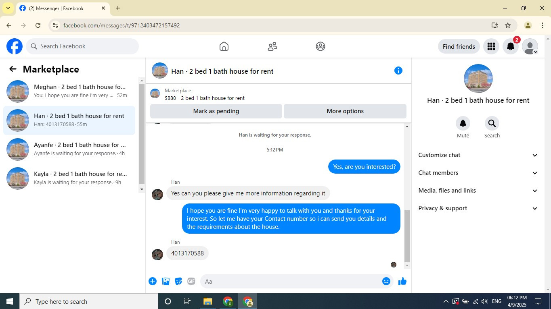This screenshot has width=551, height=309.
Task: Open a new browser tab
Action: click(x=117, y=8)
